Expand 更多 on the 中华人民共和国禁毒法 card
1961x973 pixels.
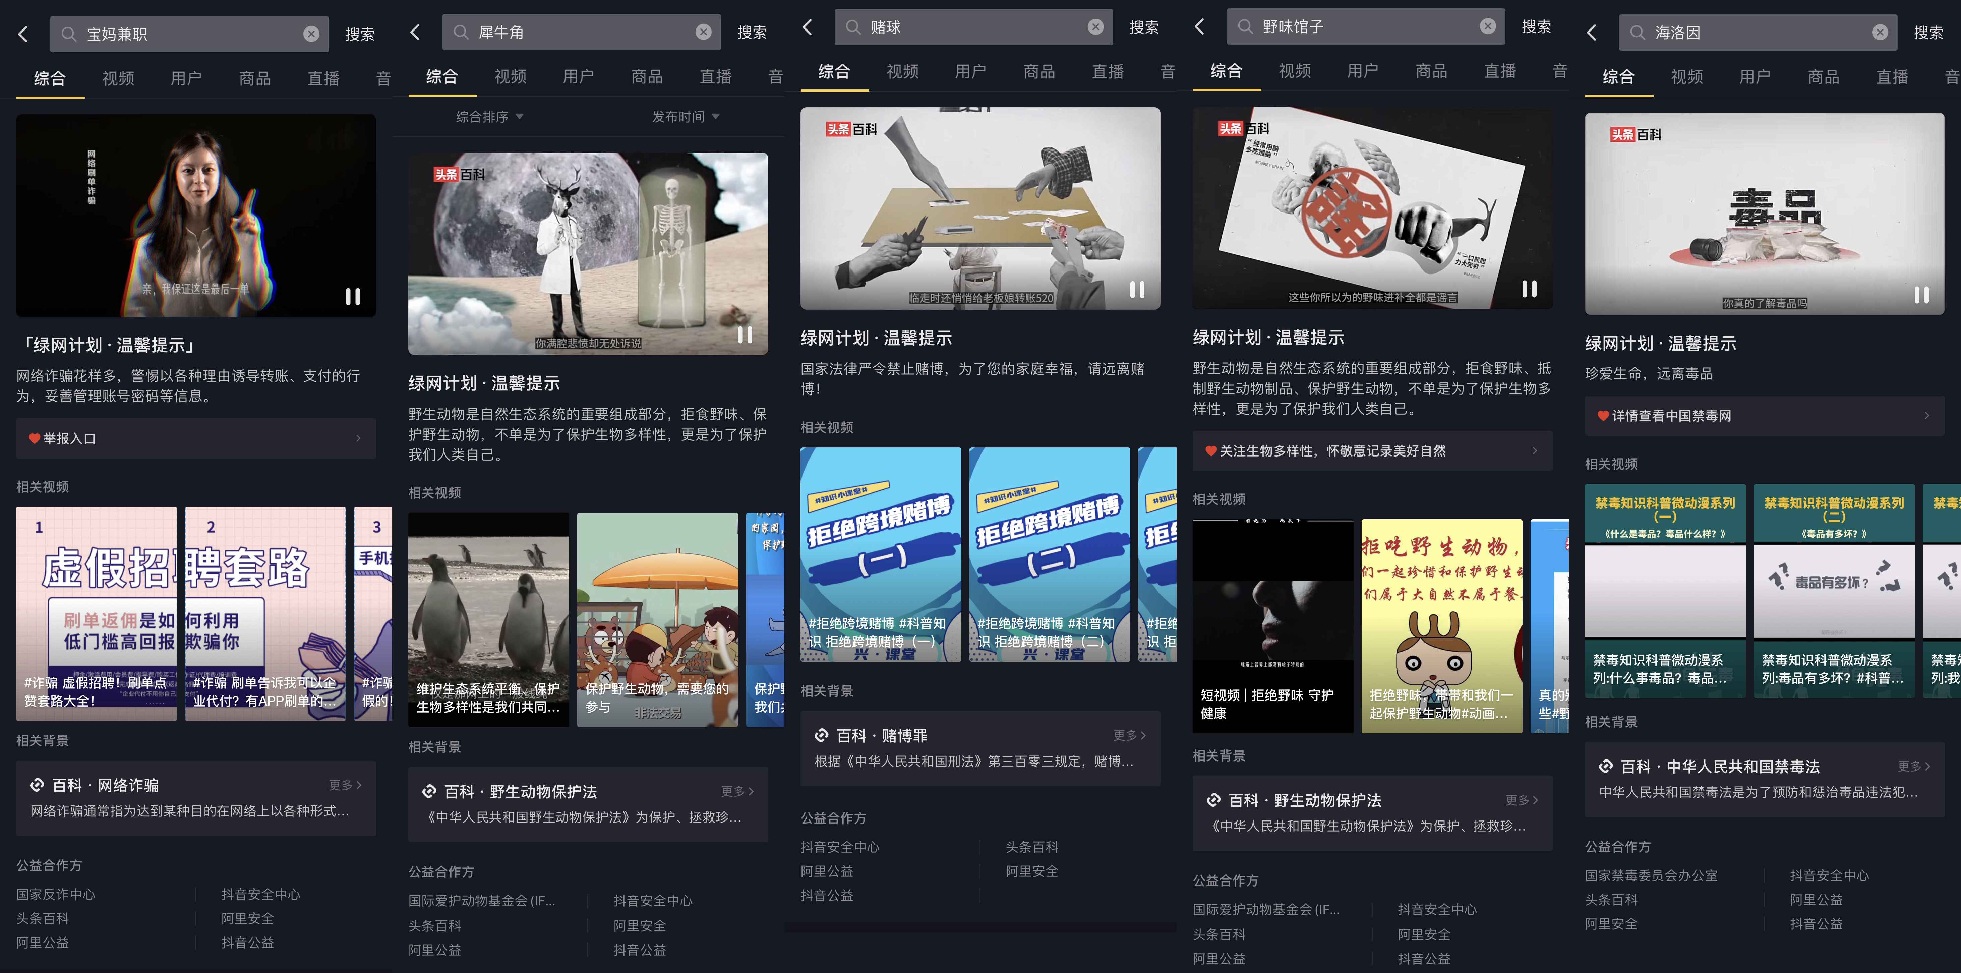pyautogui.click(x=1914, y=766)
